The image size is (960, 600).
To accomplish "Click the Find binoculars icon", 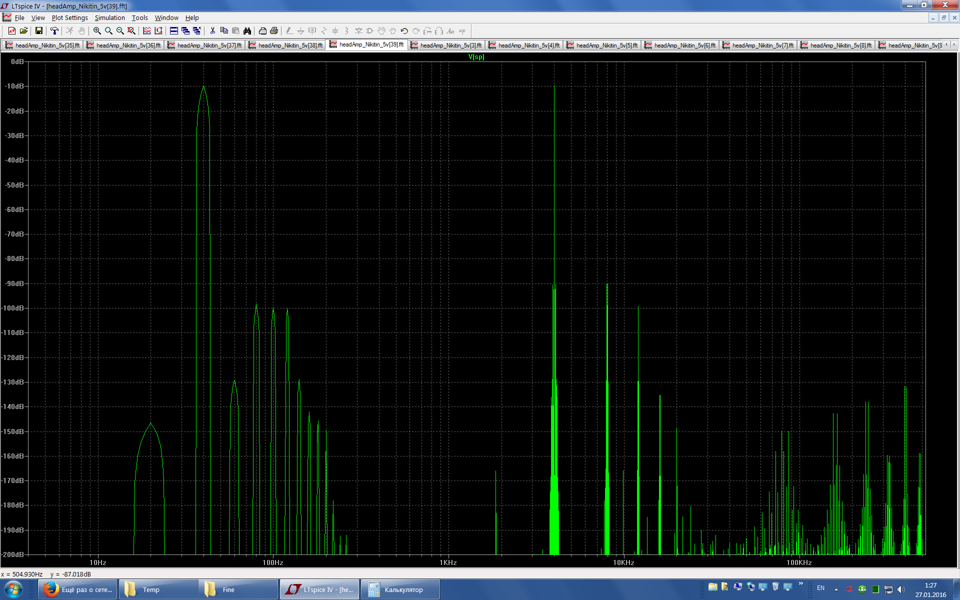I will tap(247, 31).
